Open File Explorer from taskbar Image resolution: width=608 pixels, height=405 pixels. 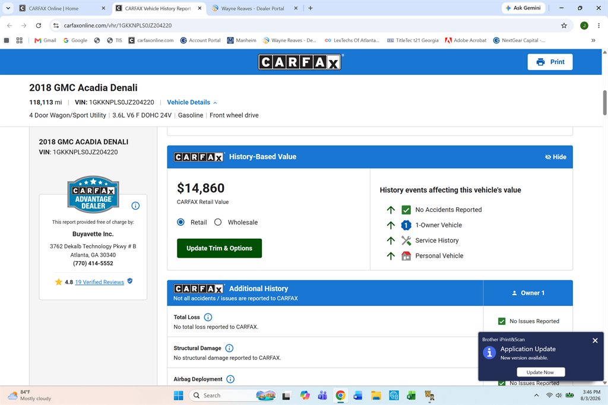pyautogui.click(x=376, y=395)
